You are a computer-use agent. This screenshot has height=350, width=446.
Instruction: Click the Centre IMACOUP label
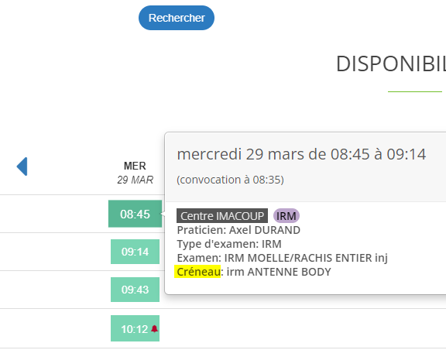(222, 216)
